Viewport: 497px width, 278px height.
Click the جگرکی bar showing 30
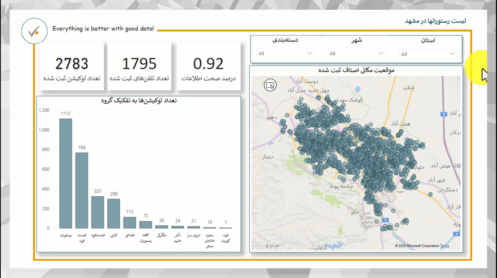[x=162, y=227]
